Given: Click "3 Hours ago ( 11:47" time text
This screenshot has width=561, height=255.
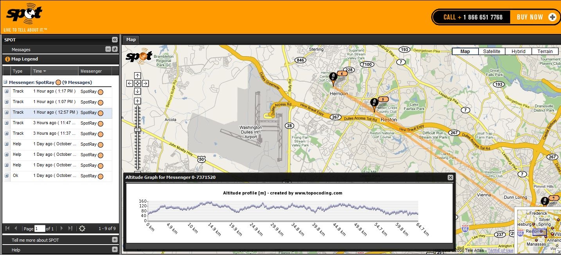Looking at the screenshot, I should [54, 123].
